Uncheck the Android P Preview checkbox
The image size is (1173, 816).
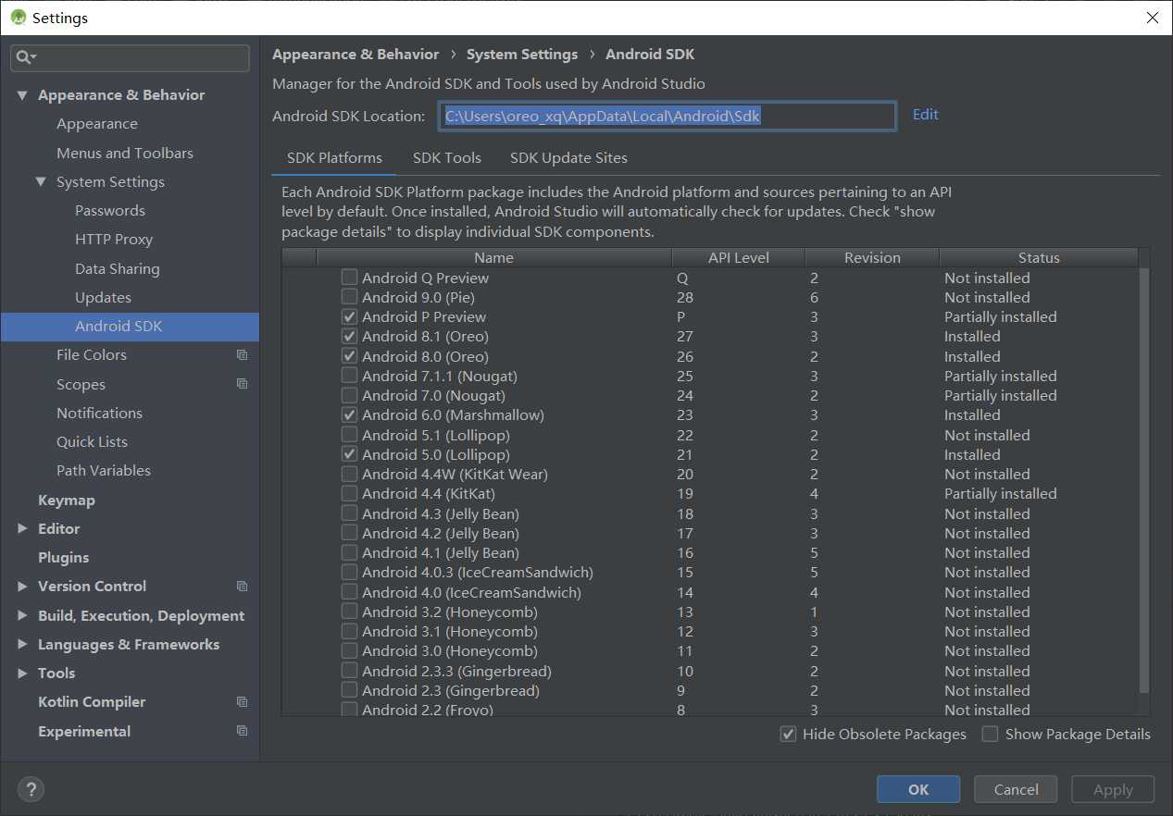click(x=349, y=316)
